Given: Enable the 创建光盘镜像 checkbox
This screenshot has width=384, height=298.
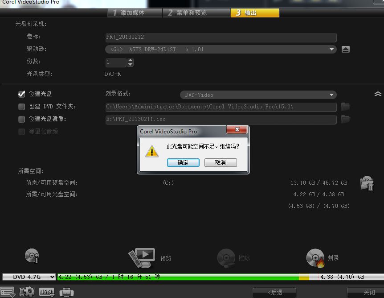Looking at the screenshot, I should (x=21, y=119).
